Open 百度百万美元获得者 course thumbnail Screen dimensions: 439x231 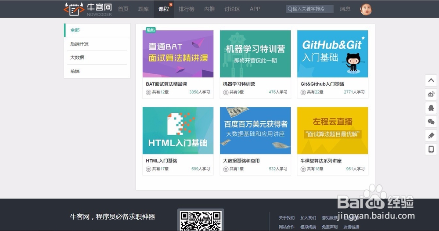click(255, 130)
